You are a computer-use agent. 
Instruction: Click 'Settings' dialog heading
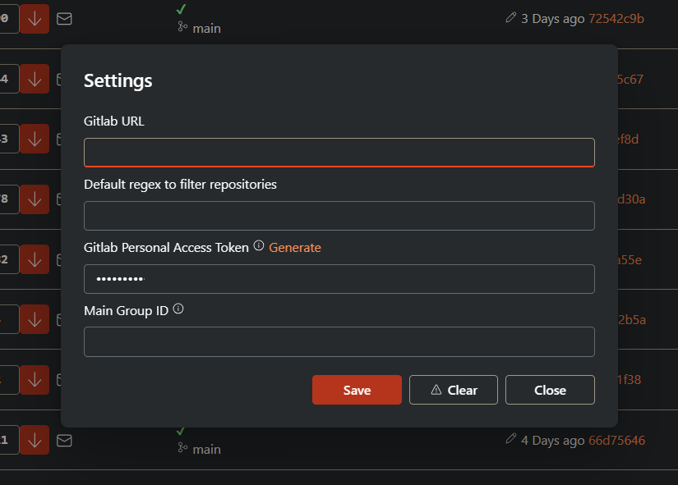point(118,80)
